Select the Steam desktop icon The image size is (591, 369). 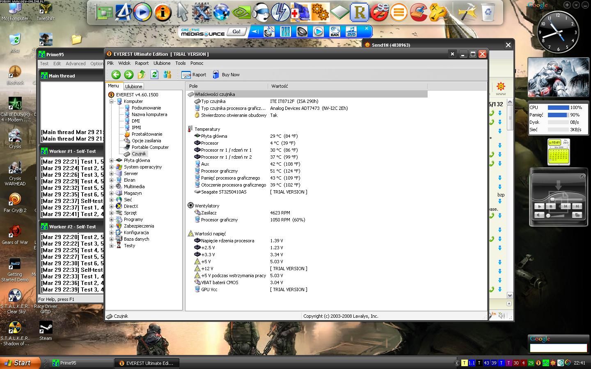coord(46,331)
